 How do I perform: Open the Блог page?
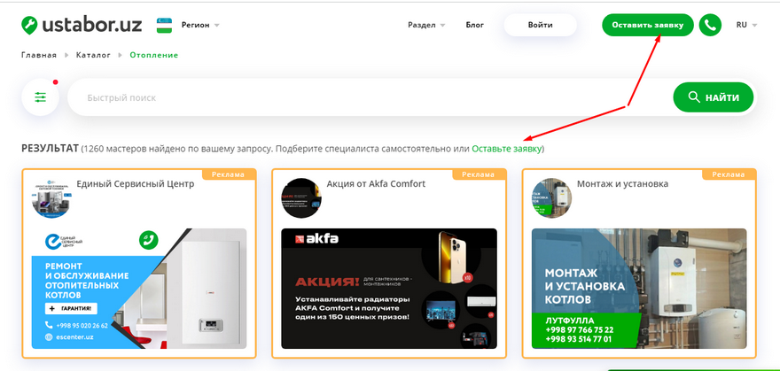tap(474, 25)
